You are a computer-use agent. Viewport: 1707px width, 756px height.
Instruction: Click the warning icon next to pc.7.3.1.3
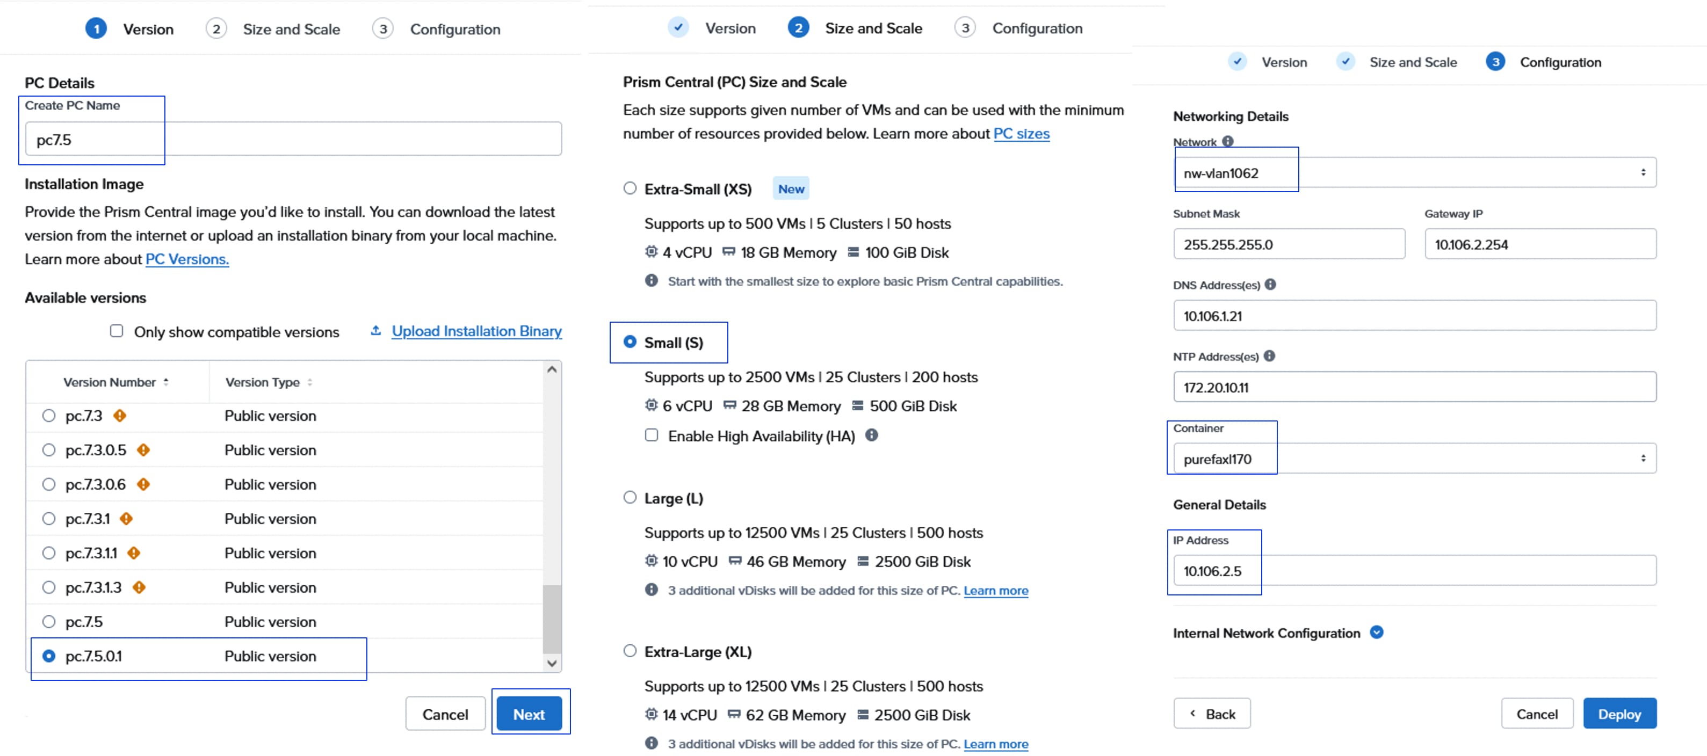(x=139, y=587)
